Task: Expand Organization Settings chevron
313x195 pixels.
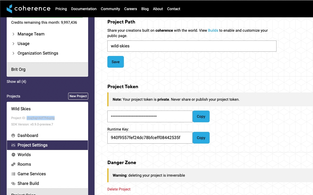Action: click(14, 53)
